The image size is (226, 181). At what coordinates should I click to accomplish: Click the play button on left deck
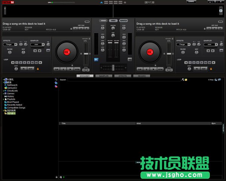[x=70, y=69]
